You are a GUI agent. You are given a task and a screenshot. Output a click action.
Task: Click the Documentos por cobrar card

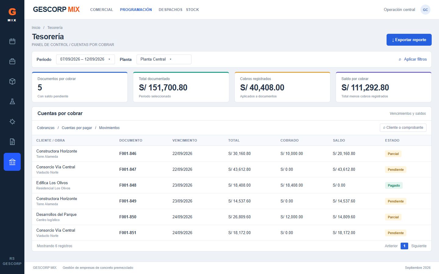(x=80, y=87)
